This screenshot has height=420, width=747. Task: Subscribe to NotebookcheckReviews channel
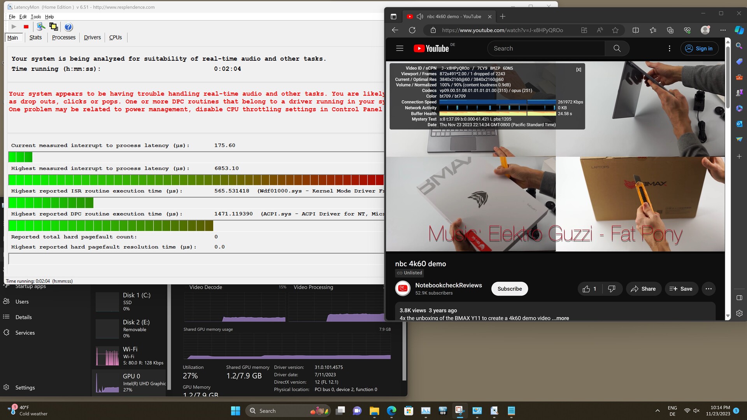[509, 289]
